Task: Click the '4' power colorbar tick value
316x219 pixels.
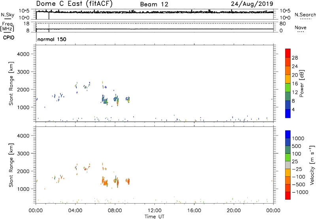Action: click(293, 109)
